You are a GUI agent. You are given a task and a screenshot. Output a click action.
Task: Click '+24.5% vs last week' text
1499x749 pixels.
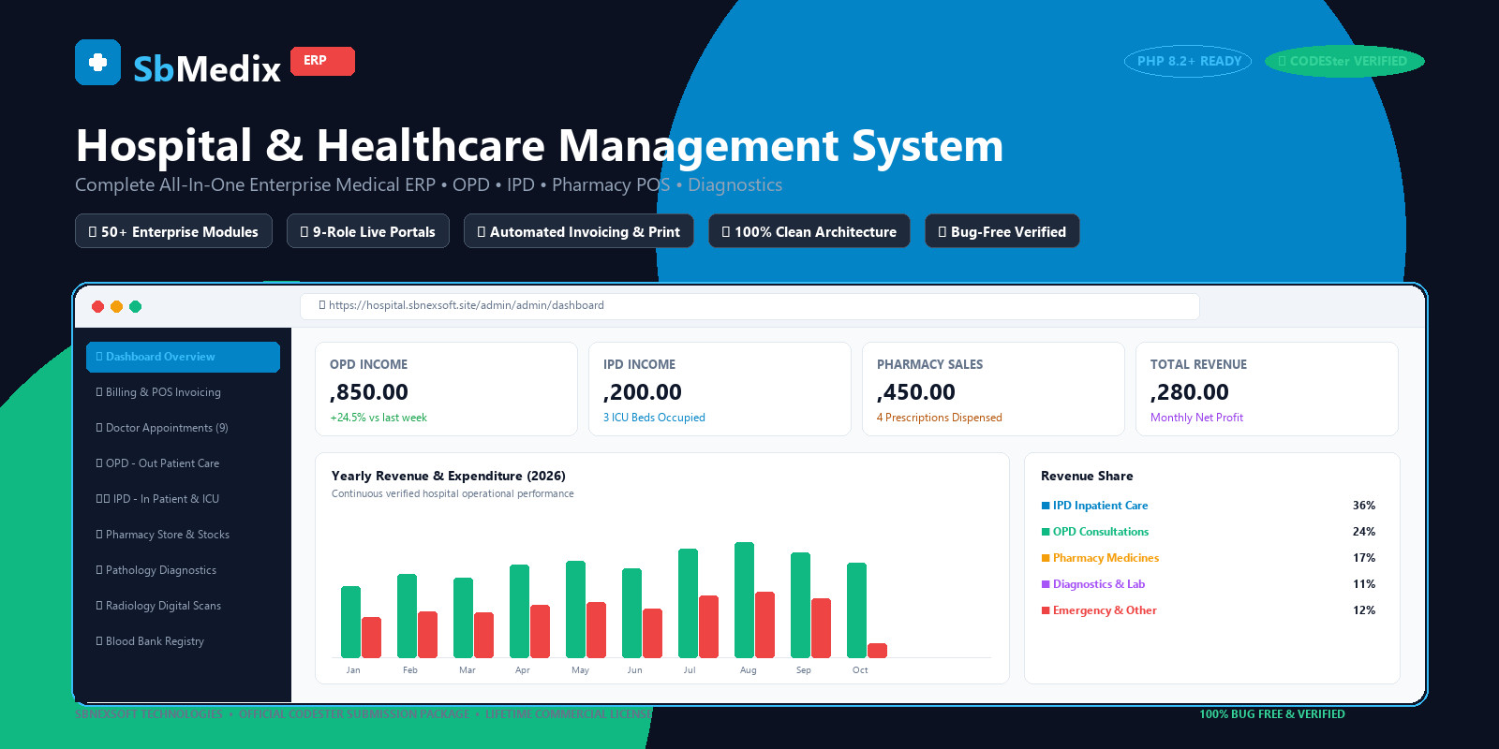(378, 418)
